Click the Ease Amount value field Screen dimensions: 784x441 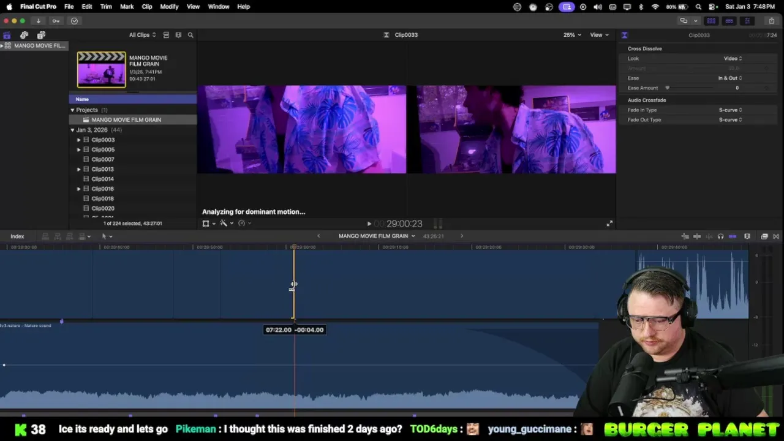click(x=737, y=88)
